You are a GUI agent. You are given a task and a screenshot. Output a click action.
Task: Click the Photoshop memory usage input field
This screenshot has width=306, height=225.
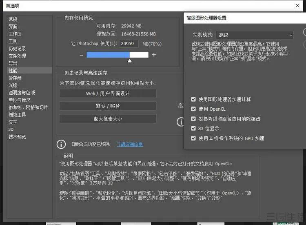point(129,43)
